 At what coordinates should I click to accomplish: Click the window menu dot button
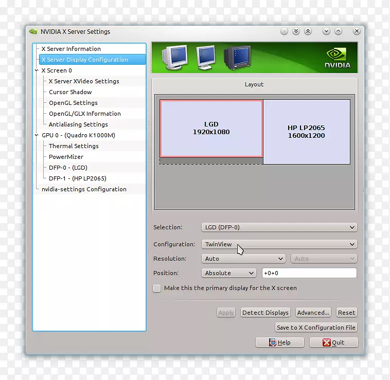pyautogui.click(x=284, y=31)
